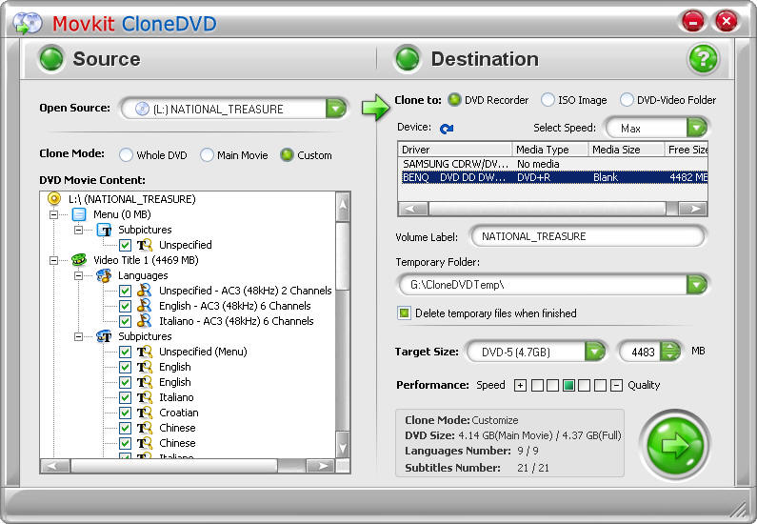
Task: Click the DVD content tree right scroll arrow
Action: (321, 466)
